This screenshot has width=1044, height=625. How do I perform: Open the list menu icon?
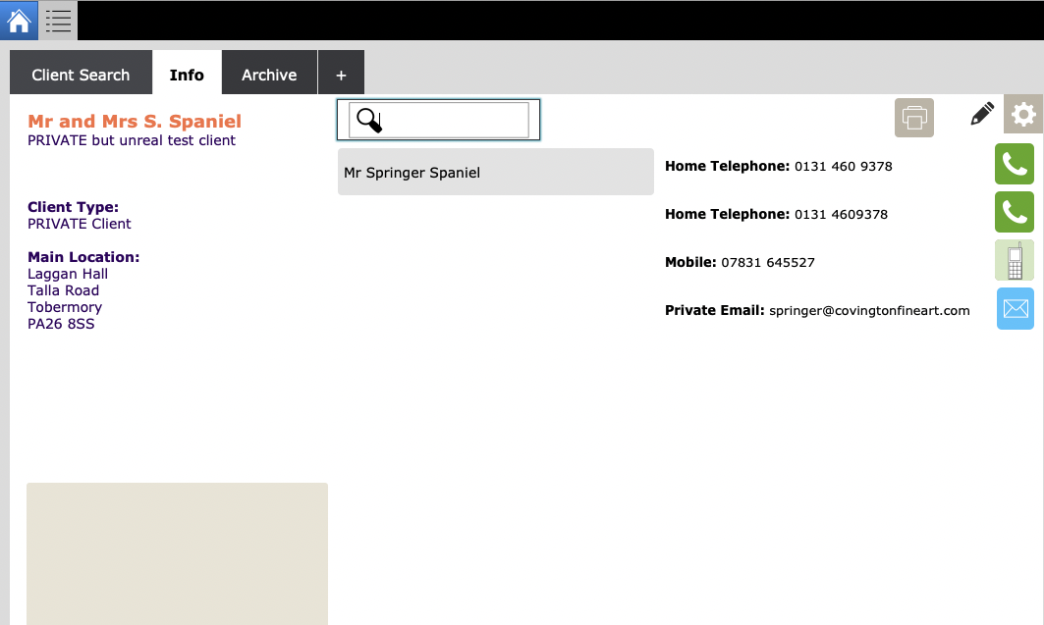coord(59,20)
